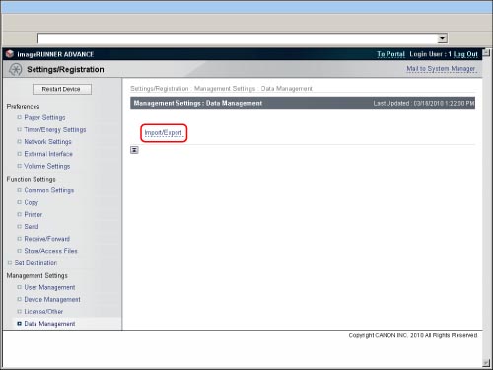Open the Set Destination link
The width and height of the screenshot is (493, 370).
click(x=35, y=263)
